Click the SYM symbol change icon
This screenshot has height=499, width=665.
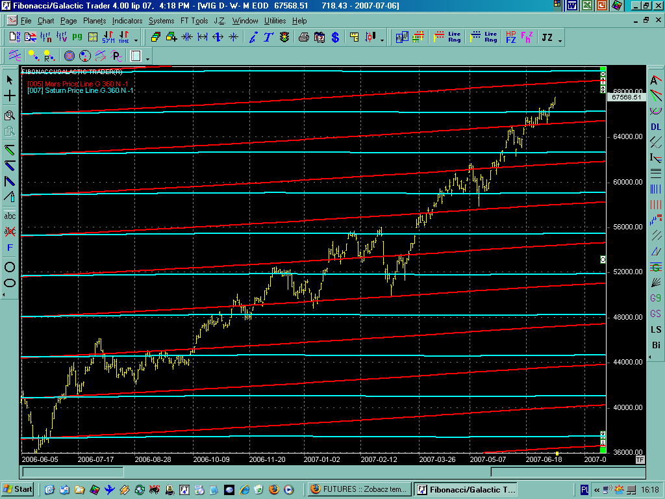pyautogui.click(x=108, y=38)
